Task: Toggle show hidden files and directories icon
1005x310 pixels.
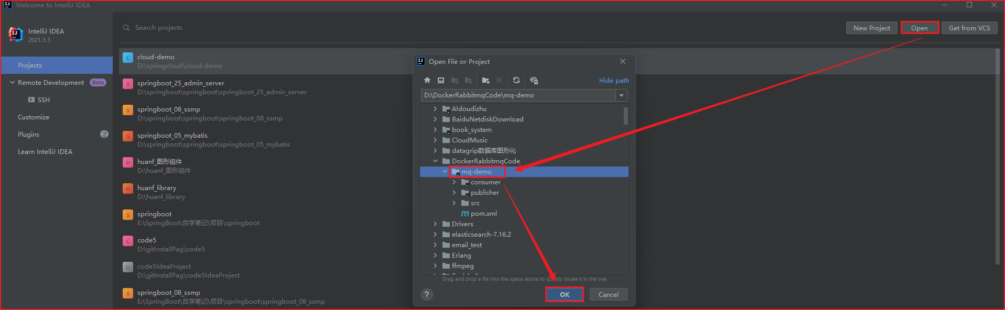Action: [534, 80]
